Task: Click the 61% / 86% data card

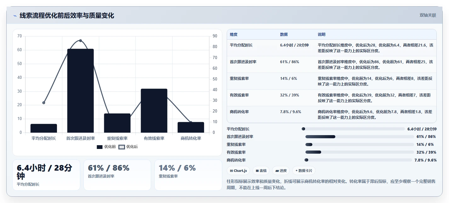Action: (117, 175)
